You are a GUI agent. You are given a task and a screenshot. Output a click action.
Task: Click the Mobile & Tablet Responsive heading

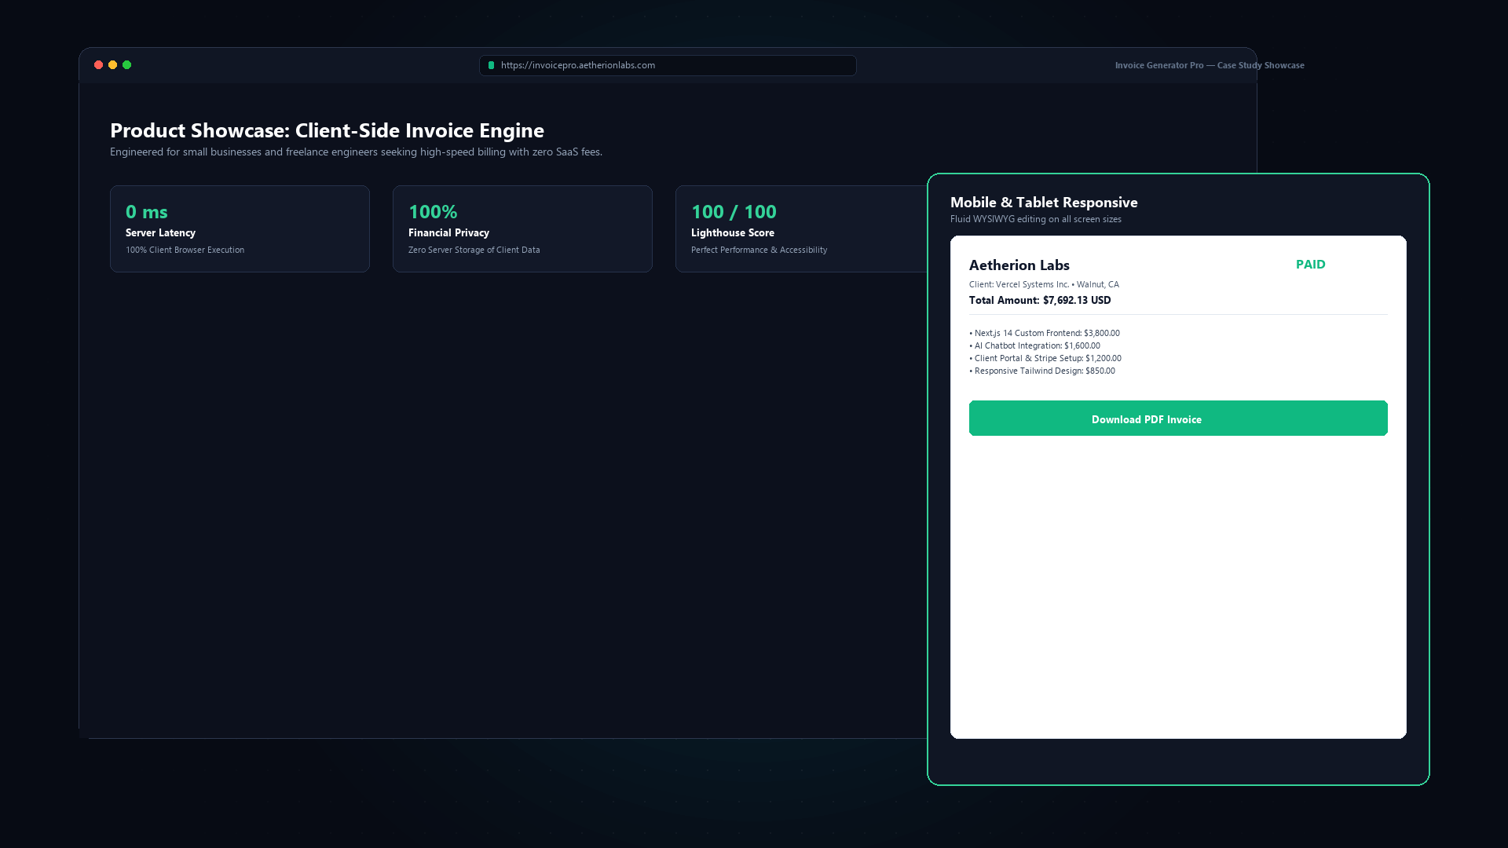pyautogui.click(x=1044, y=203)
